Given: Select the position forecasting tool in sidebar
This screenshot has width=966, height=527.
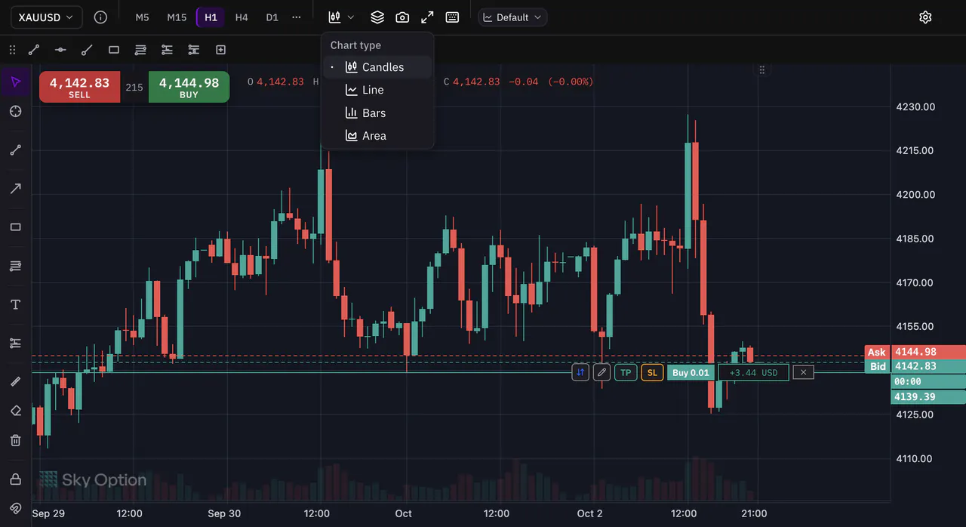Looking at the screenshot, I should [x=15, y=343].
